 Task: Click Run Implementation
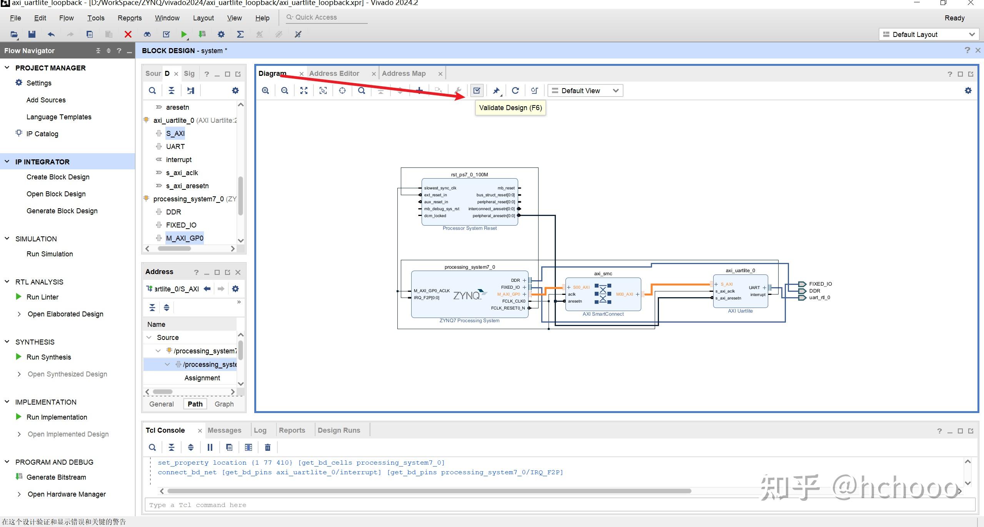(57, 417)
